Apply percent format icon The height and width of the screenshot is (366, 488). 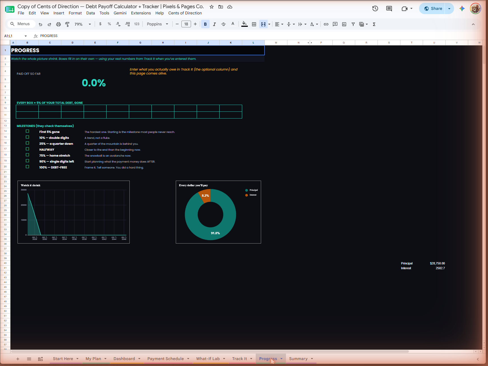(x=109, y=24)
